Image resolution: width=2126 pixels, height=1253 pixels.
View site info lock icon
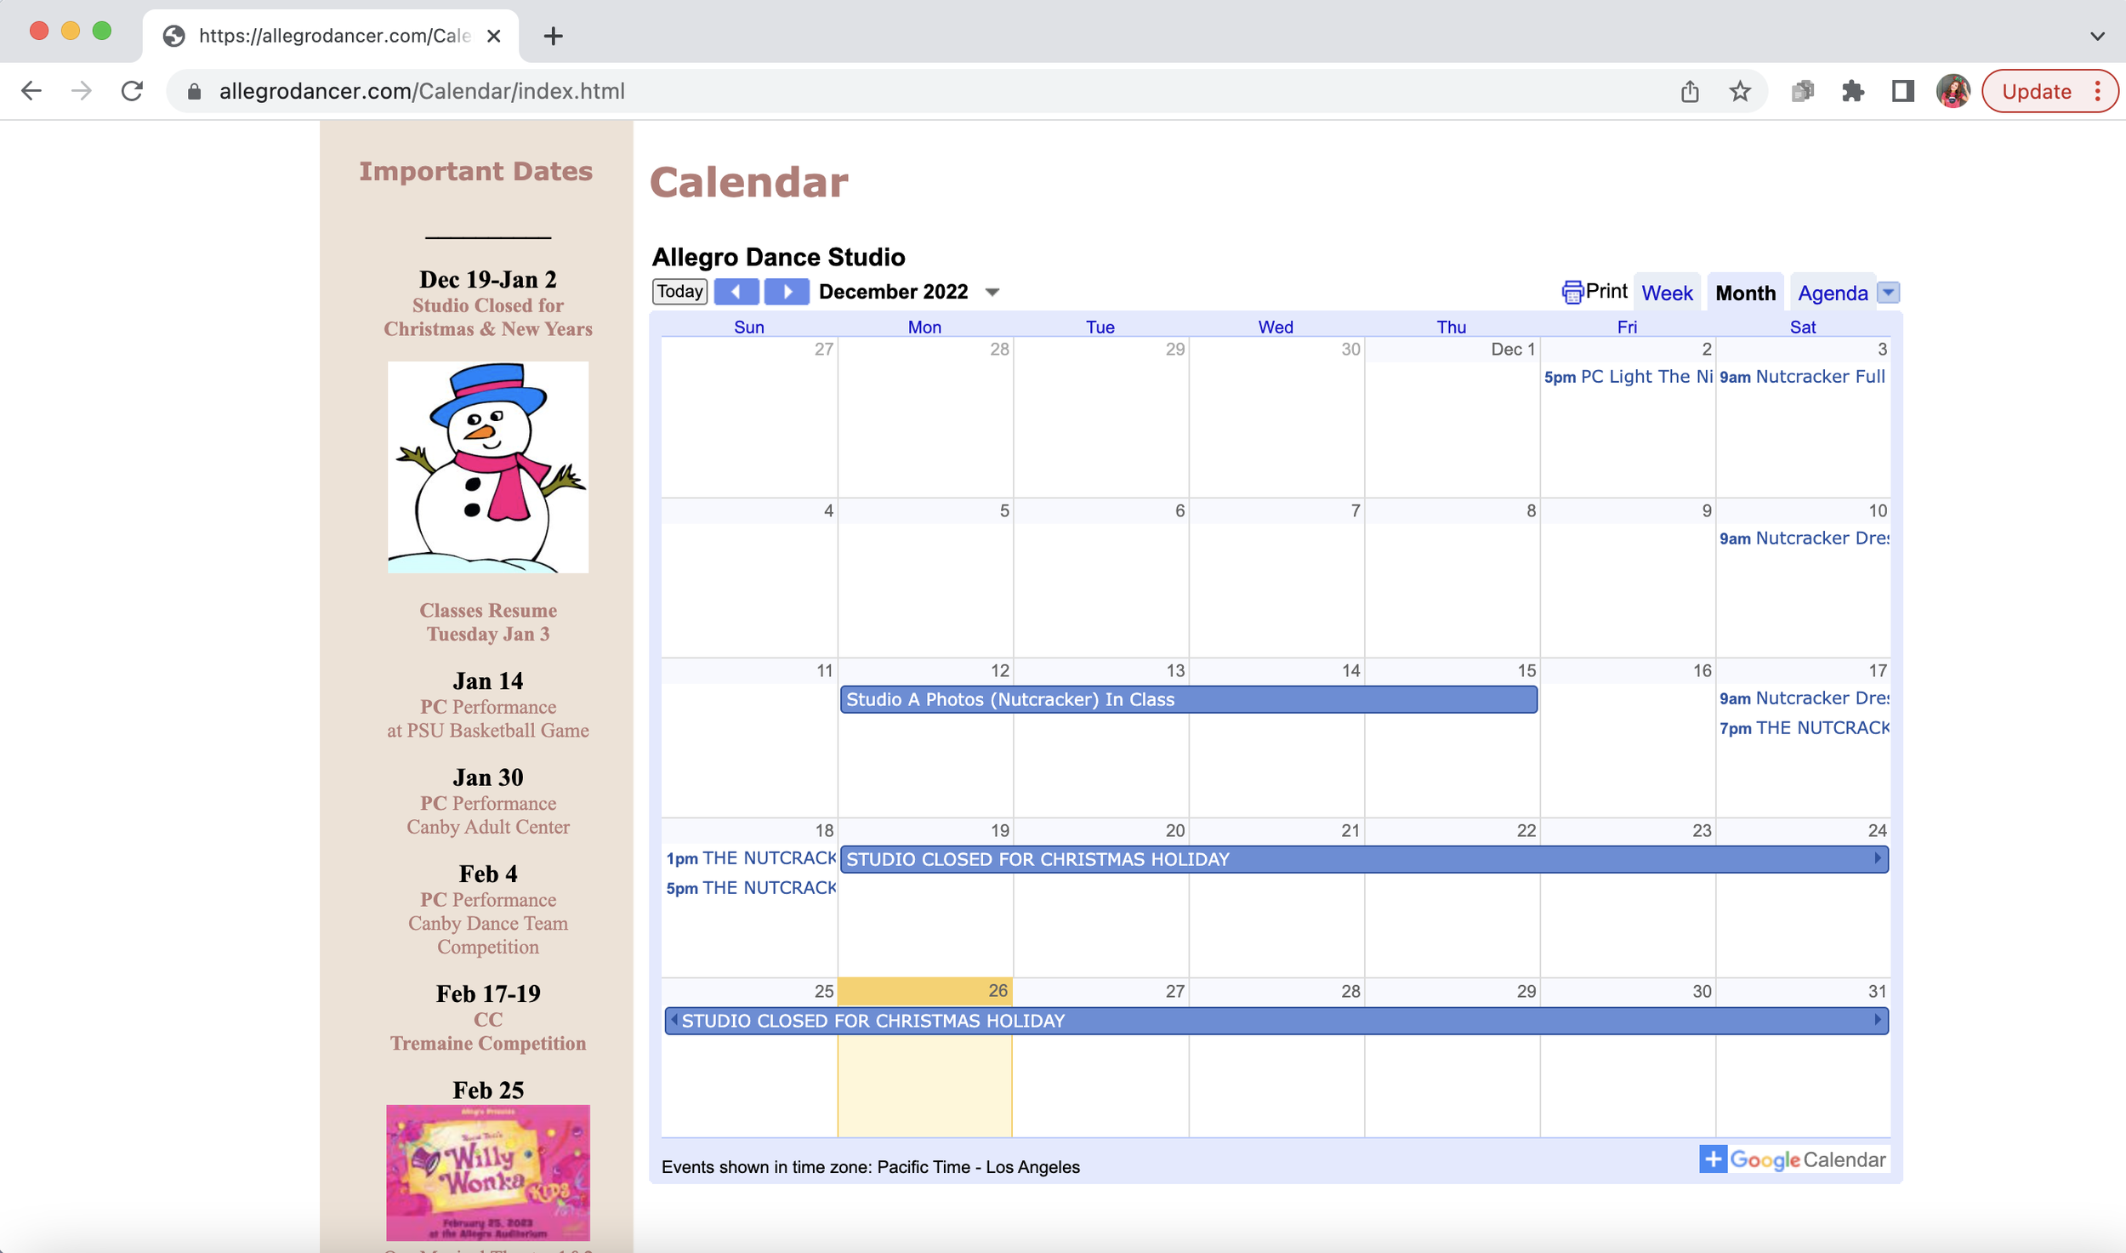(194, 91)
